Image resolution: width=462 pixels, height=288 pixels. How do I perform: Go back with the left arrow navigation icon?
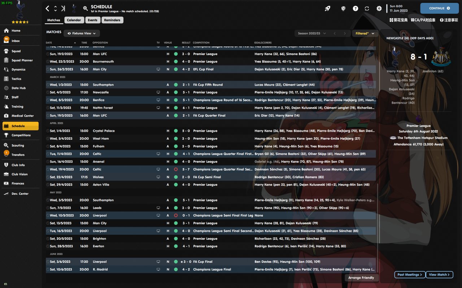(48, 8)
